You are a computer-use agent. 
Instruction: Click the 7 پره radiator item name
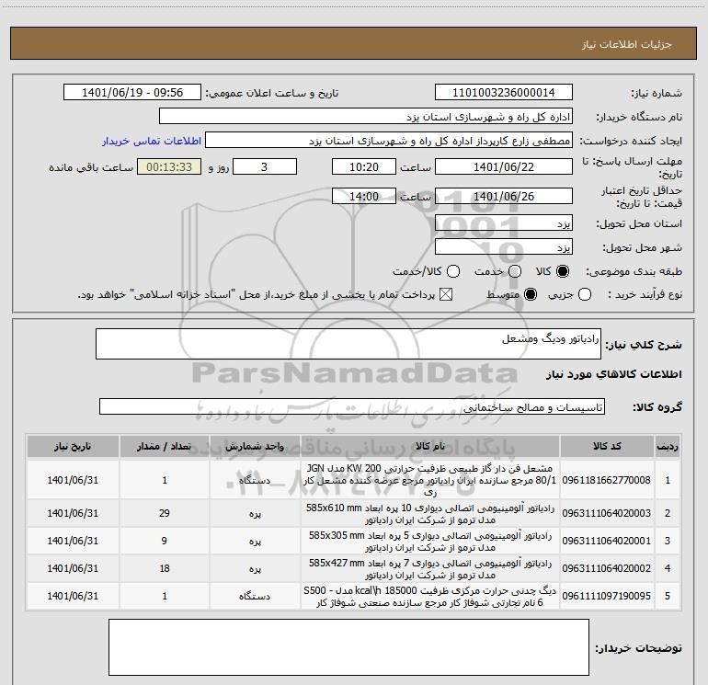(x=430, y=569)
